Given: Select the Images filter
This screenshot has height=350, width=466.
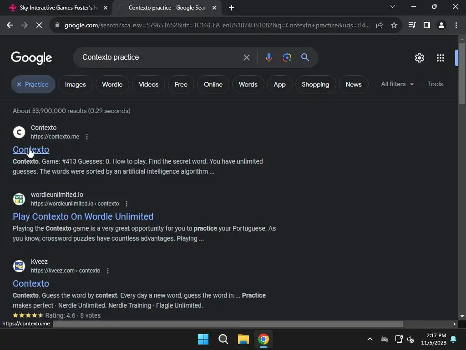Looking at the screenshot, I should coord(75,84).
